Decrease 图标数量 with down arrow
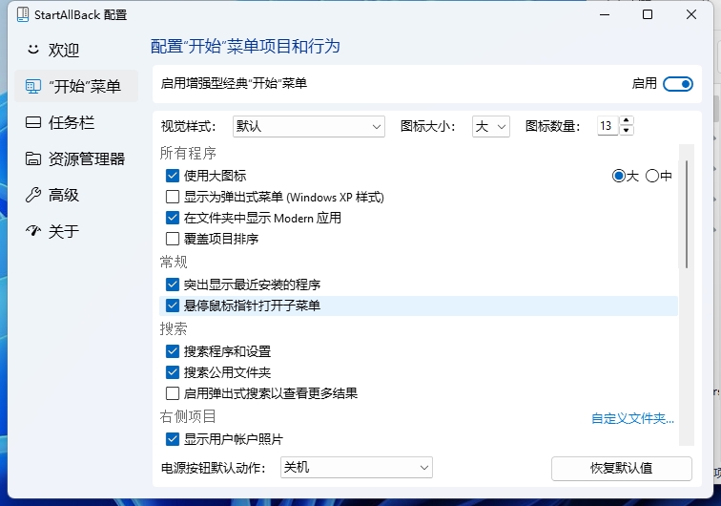The image size is (721, 506). (626, 131)
